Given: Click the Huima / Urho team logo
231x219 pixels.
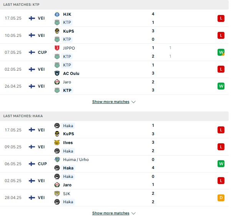Looking at the screenshot, I should click(x=57, y=159).
